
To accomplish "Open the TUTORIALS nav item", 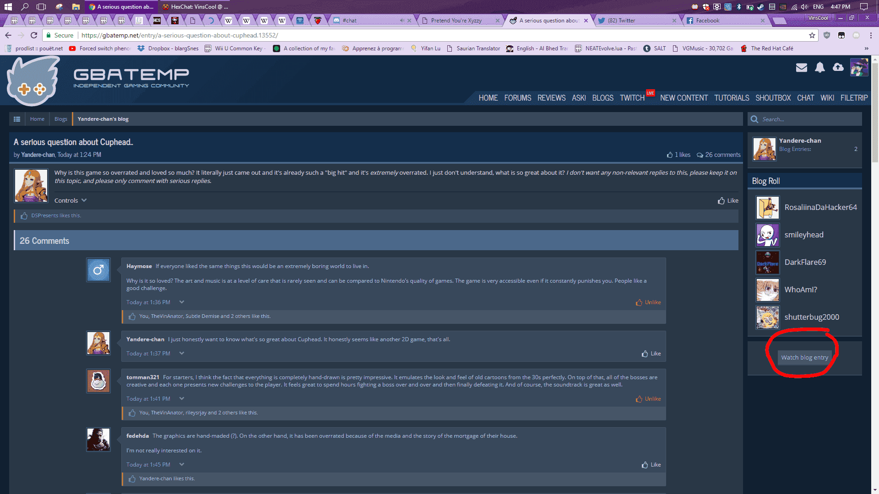I will tap(732, 98).
